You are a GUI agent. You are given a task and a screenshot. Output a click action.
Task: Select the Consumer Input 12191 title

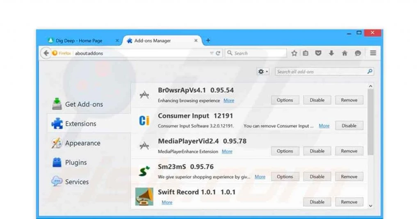(196, 116)
